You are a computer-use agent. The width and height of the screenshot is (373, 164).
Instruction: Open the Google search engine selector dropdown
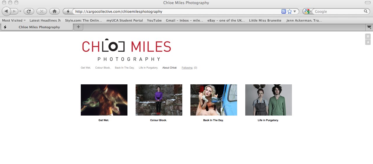[x=307, y=11]
